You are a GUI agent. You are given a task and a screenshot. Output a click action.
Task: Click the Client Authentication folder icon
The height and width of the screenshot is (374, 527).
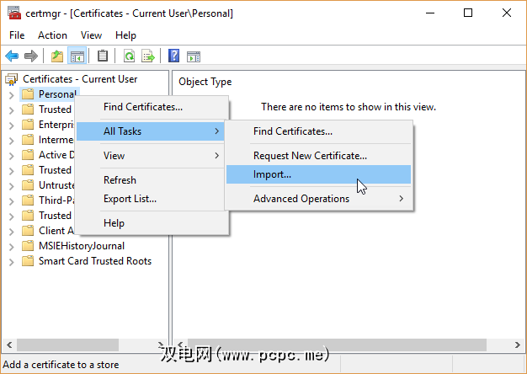coord(28,231)
